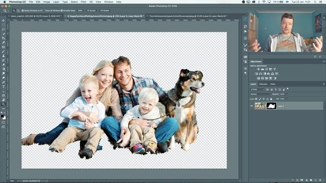The height and width of the screenshot is (183, 326).
Task: Select the Spot Healing Brush tool
Action: (x=4, y=47)
